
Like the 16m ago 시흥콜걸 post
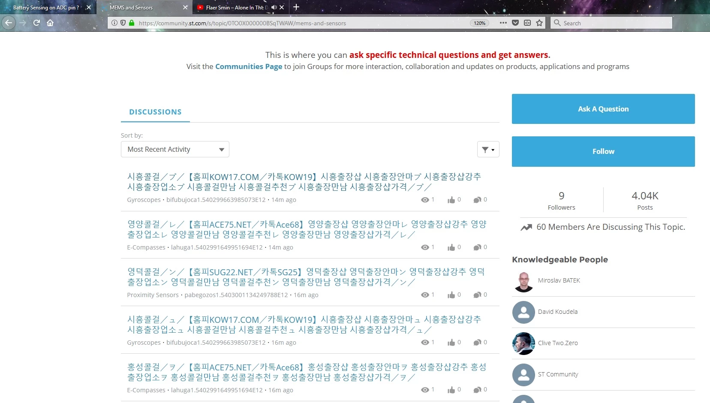pos(451,343)
